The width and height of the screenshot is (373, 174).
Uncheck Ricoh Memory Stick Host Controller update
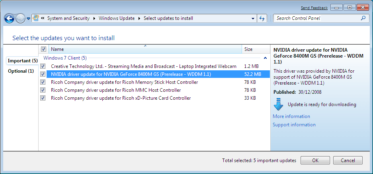(43, 82)
